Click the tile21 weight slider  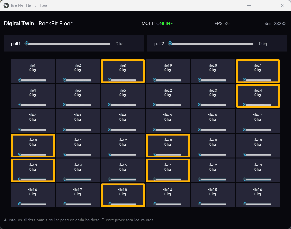coord(257,80)
